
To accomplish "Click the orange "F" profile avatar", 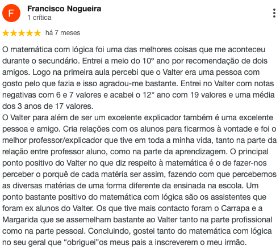I will coord(11,13).
